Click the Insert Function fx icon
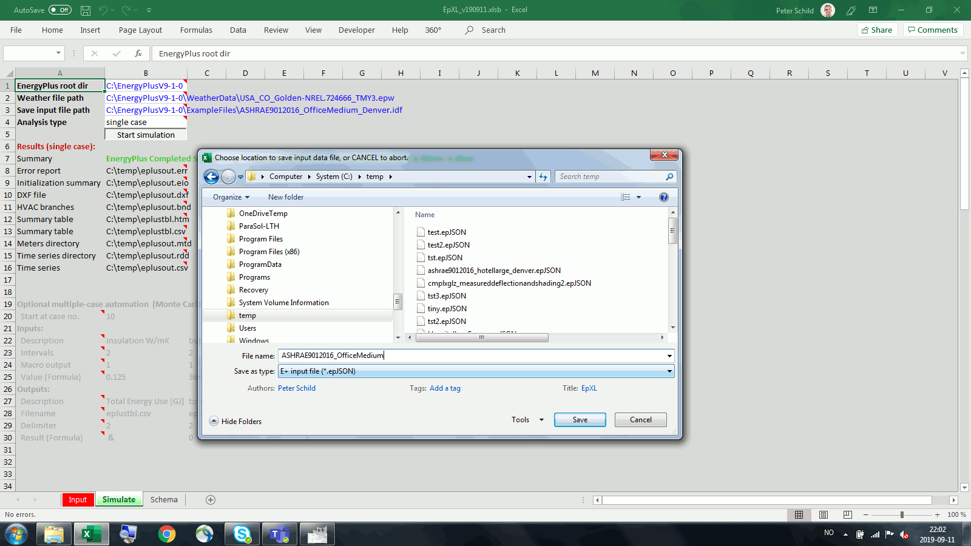Image resolution: width=971 pixels, height=546 pixels. 138,53
